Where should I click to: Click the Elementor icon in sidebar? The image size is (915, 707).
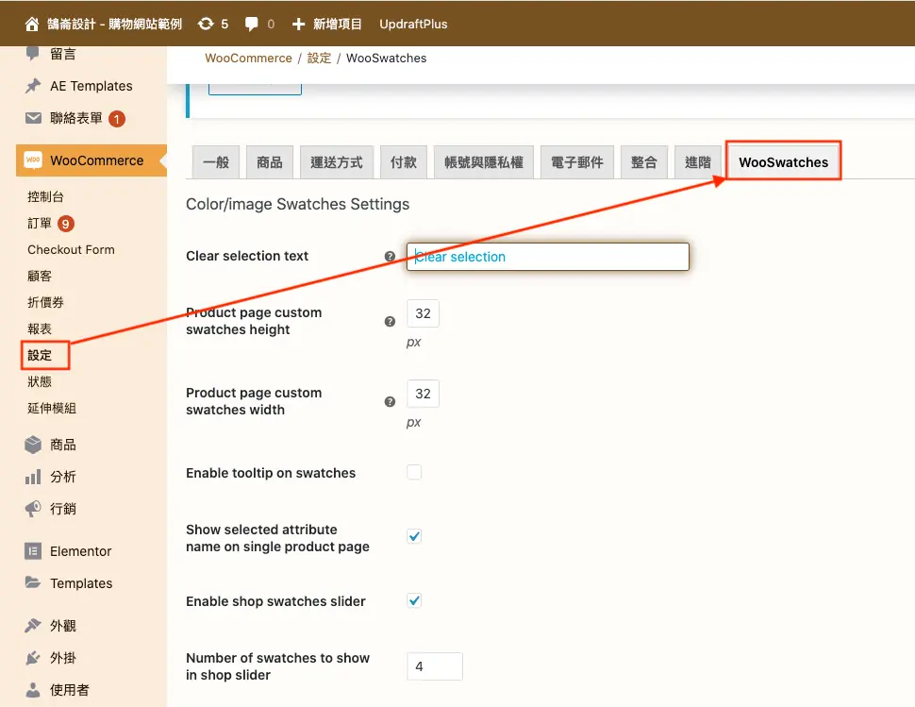click(33, 551)
